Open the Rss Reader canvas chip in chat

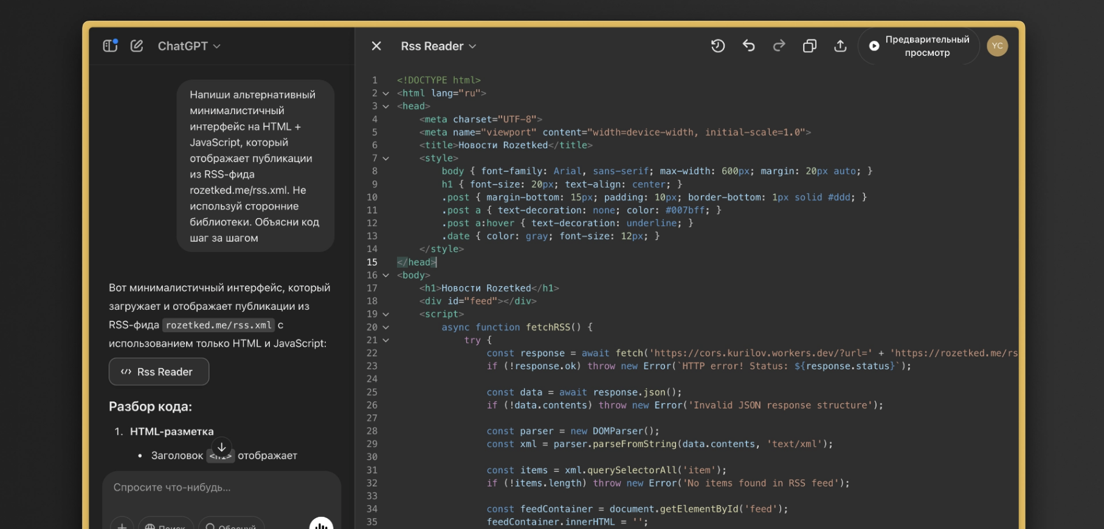[159, 372]
